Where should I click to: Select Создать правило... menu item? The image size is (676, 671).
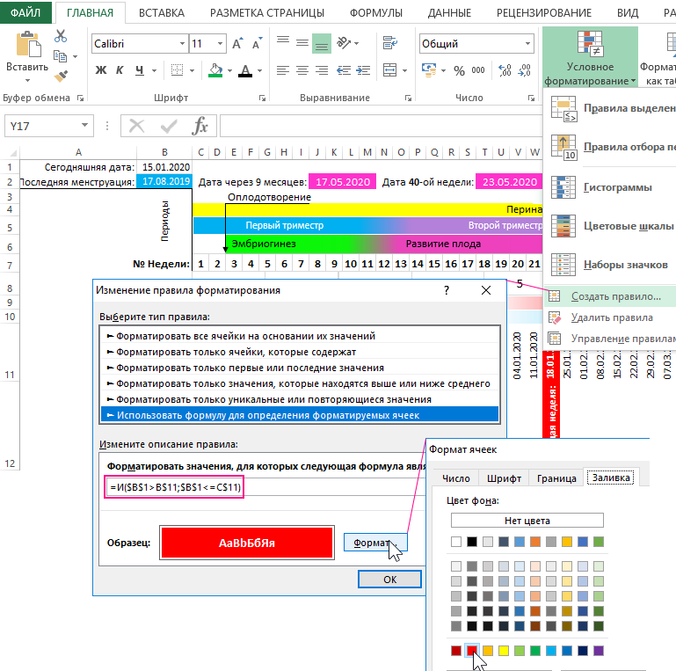(615, 296)
